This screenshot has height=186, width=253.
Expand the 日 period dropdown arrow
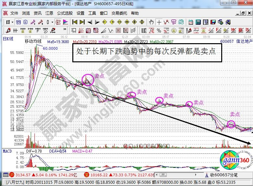12,22
